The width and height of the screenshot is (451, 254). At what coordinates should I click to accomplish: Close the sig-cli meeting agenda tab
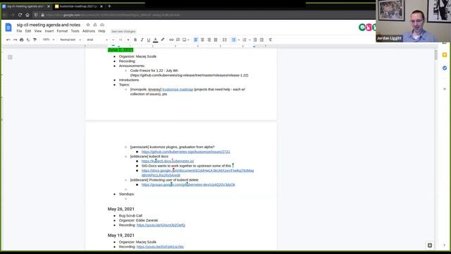[x=49, y=6]
